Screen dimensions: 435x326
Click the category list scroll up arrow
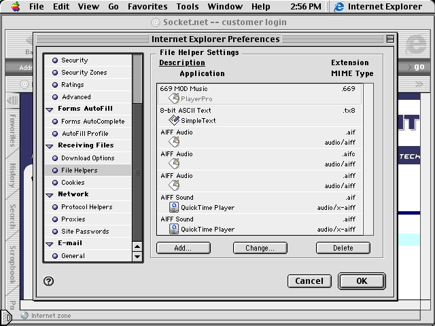(x=137, y=247)
